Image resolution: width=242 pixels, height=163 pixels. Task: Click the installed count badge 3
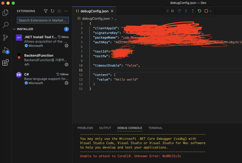(x=66, y=29)
